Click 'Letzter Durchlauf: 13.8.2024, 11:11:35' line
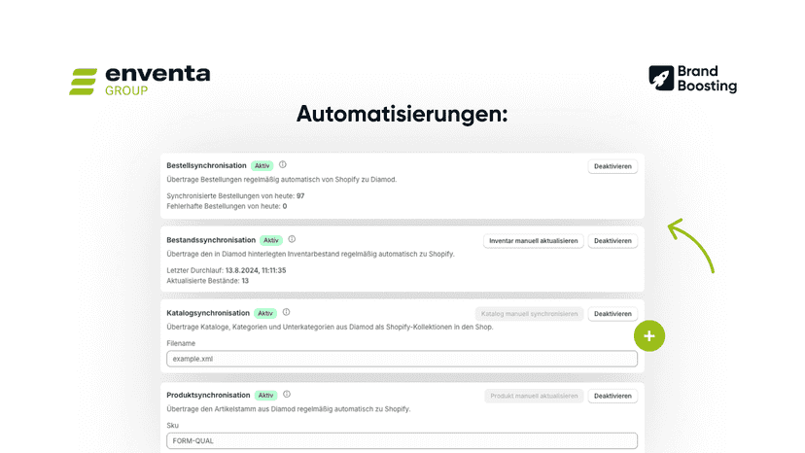 pos(227,270)
